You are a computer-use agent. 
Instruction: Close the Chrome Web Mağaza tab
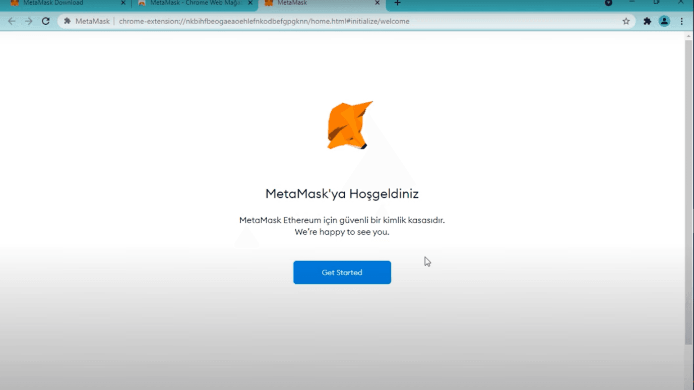coord(250,3)
